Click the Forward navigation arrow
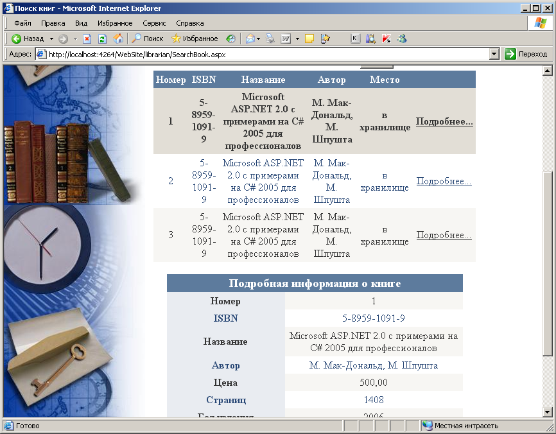 [x=63, y=39]
